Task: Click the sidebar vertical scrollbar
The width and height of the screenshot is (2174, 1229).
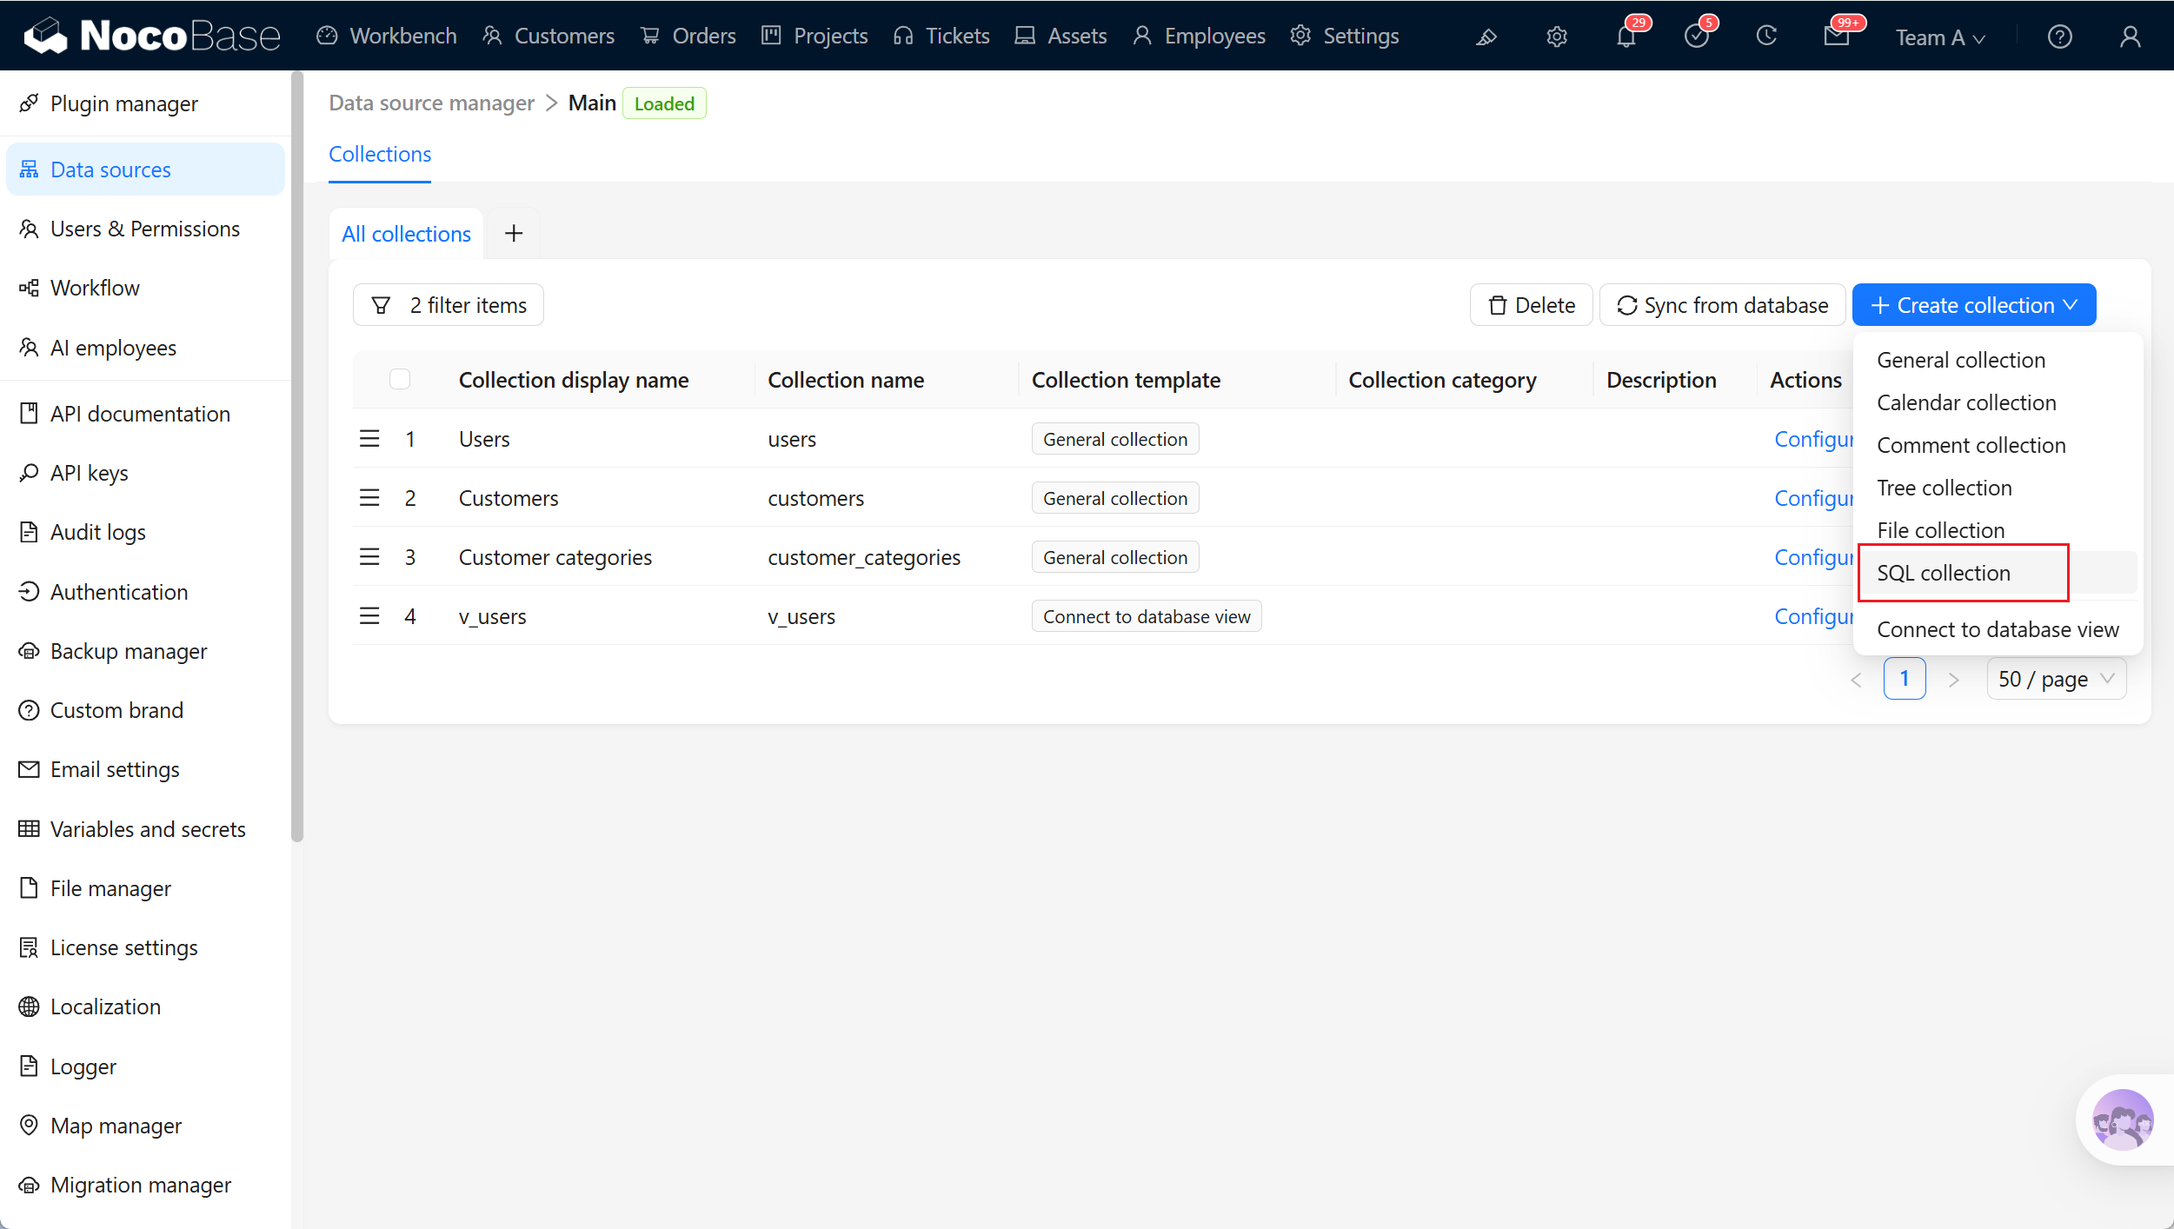Action: [297, 456]
